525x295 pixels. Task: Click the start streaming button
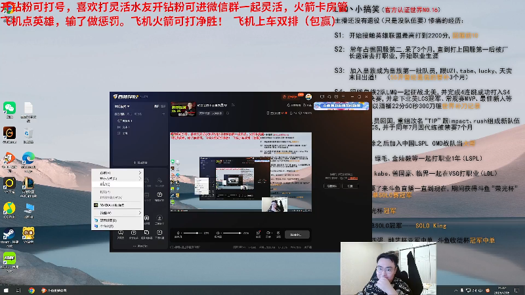(x=297, y=235)
